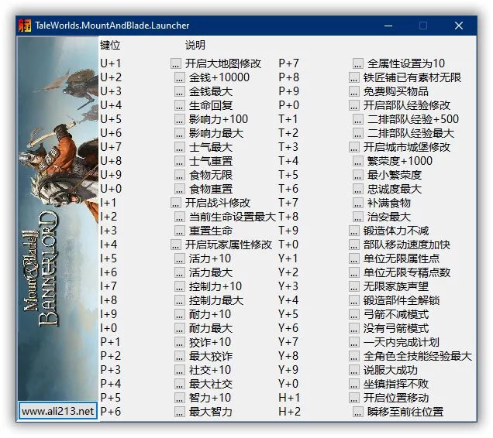Toggle the 活力最大 checkbox
The width and height of the screenshot is (493, 438).
pos(180,272)
